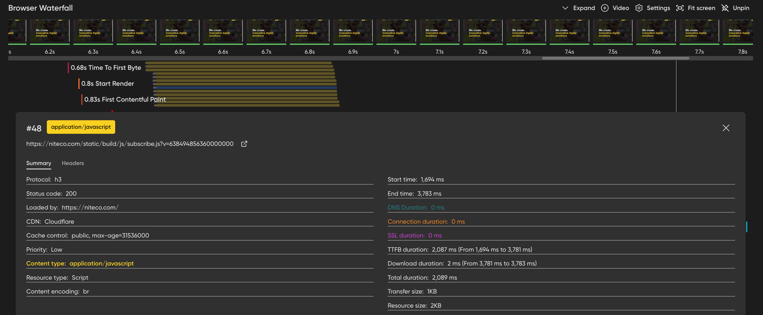Click the 0.8s Start Render marker
The height and width of the screenshot is (315, 763).
108,83
